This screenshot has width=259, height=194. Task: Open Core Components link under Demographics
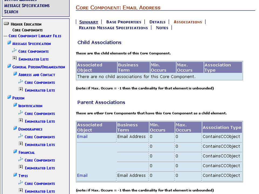pos(40,137)
